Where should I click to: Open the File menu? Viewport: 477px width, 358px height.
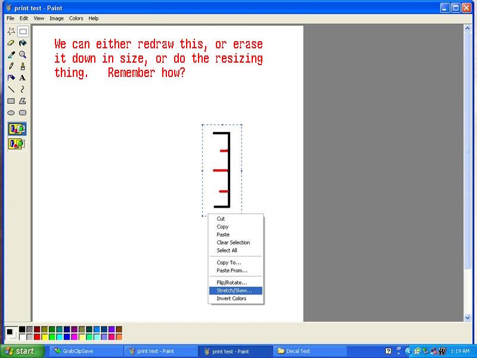(x=10, y=18)
